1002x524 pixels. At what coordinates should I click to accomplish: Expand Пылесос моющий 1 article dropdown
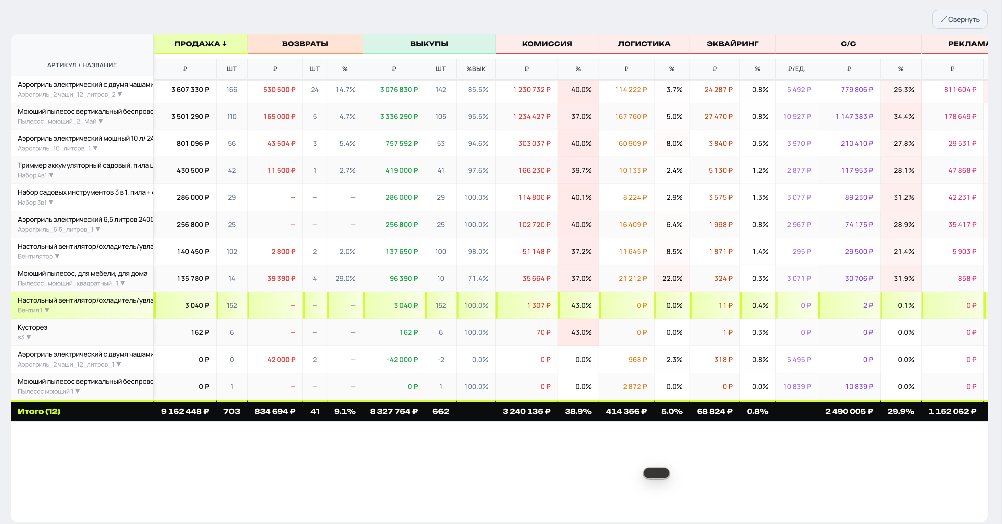77,392
